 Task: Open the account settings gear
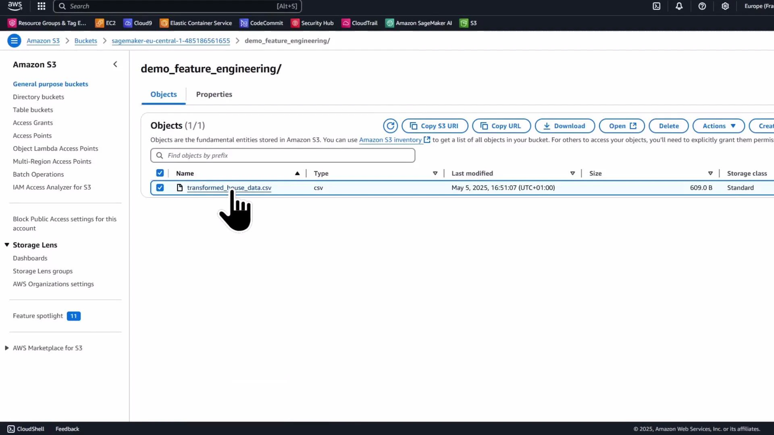tap(725, 6)
